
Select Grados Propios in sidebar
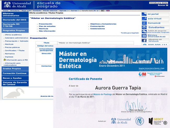coord(15,69)
